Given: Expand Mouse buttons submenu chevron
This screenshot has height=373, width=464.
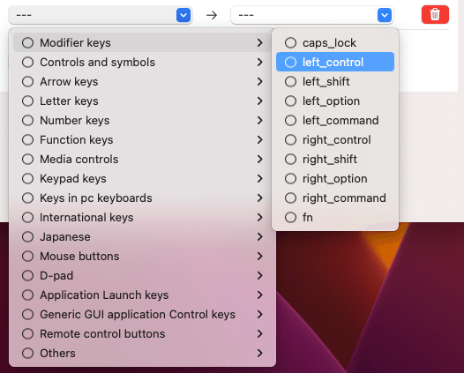Looking at the screenshot, I should pos(260,256).
